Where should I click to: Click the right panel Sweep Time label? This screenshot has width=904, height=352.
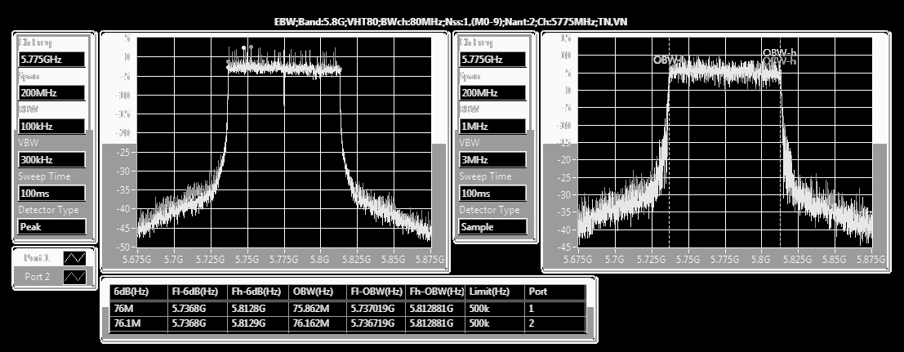click(485, 176)
